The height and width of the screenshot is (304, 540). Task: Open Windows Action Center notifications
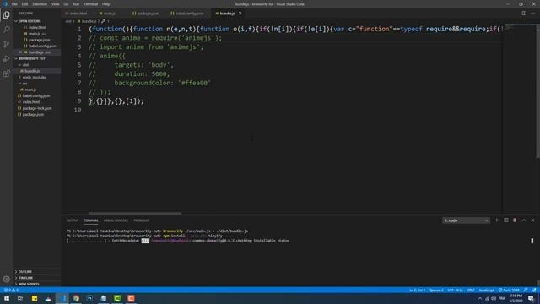coord(531,298)
